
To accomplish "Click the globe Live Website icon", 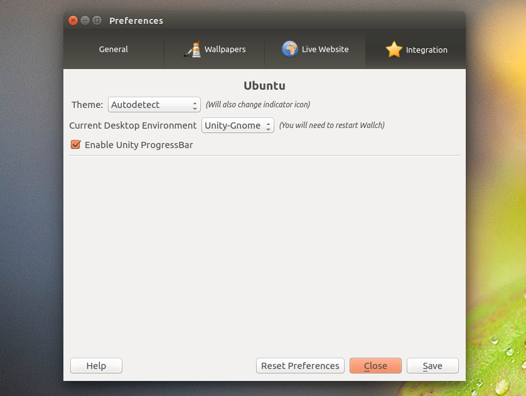I will coord(290,49).
